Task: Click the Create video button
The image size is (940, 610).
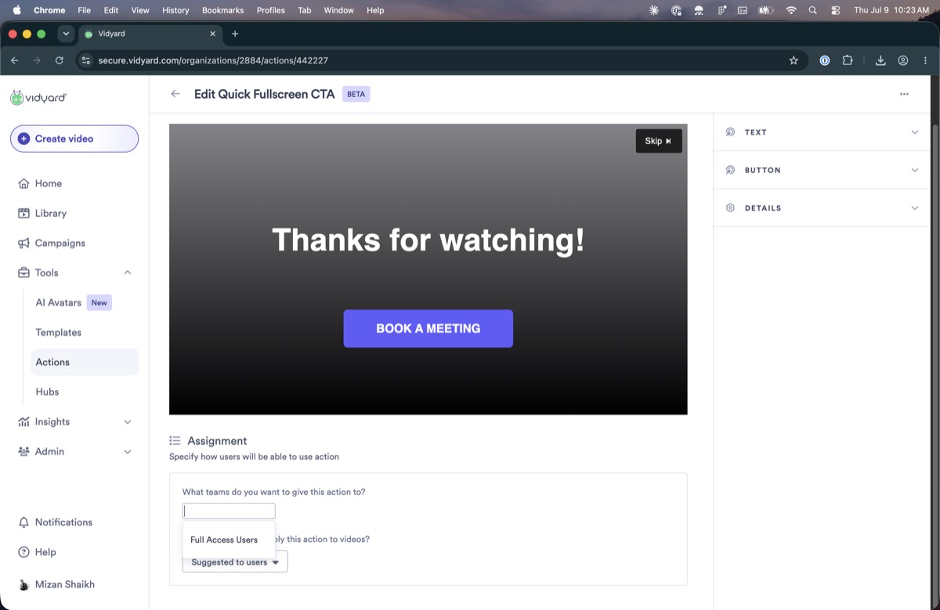Action: (x=74, y=139)
